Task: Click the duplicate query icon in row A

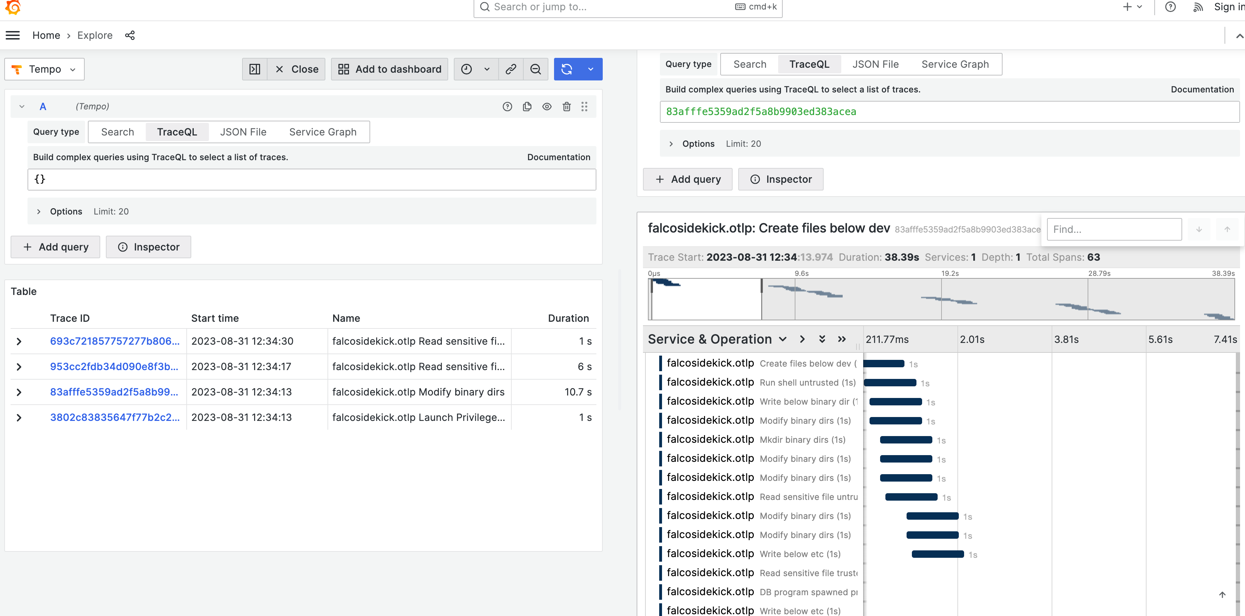Action: coord(527,106)
